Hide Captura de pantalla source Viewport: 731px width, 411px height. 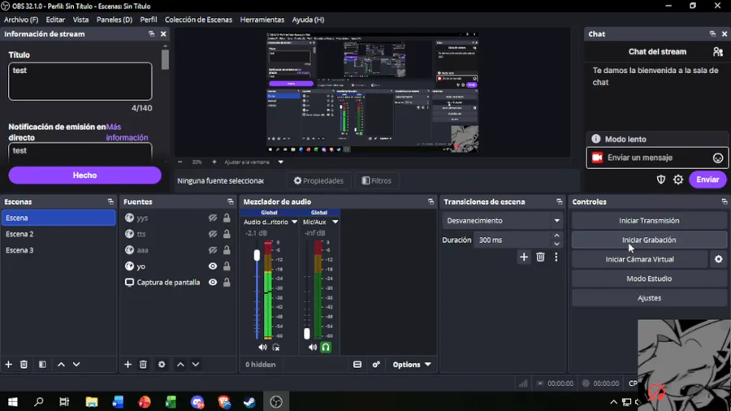(213, 283)
